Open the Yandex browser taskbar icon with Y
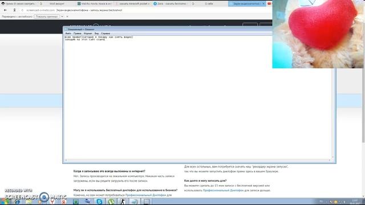 (52, 202)
